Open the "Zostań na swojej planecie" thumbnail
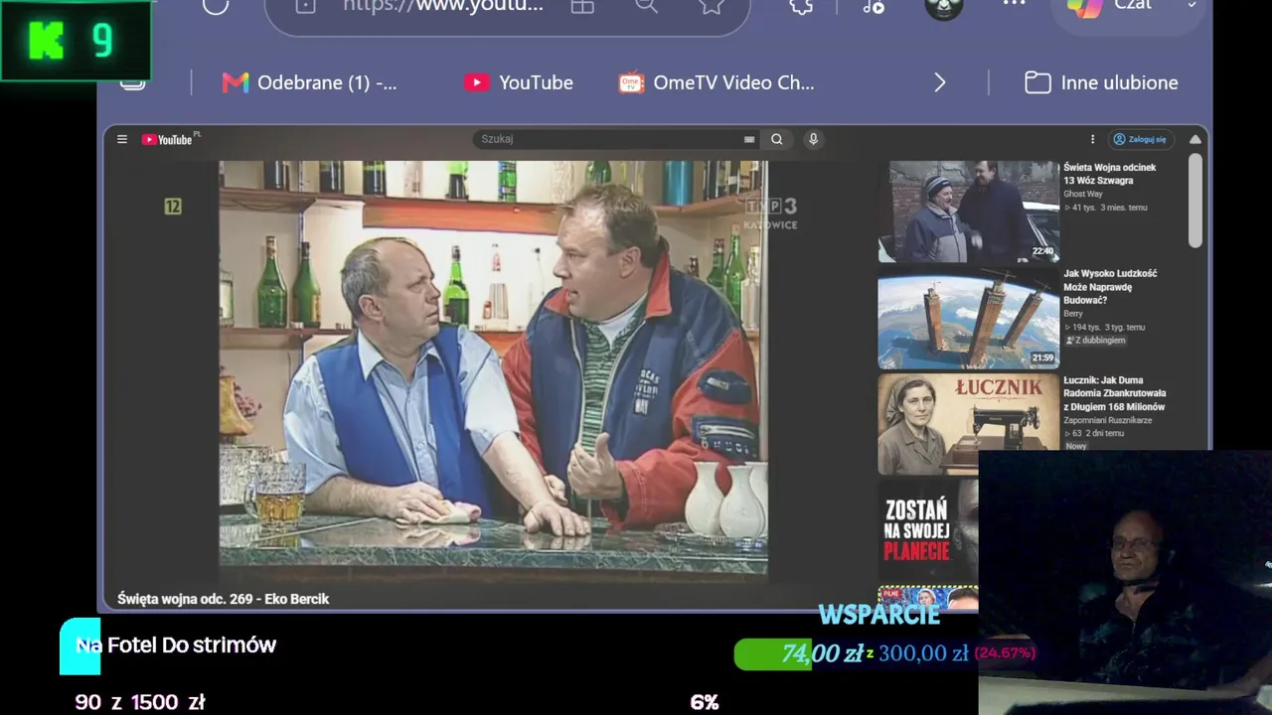 tap(928, 529)
